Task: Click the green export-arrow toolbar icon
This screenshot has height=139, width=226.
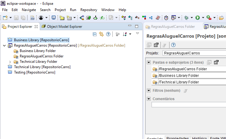Action: (x=88, y=18)
